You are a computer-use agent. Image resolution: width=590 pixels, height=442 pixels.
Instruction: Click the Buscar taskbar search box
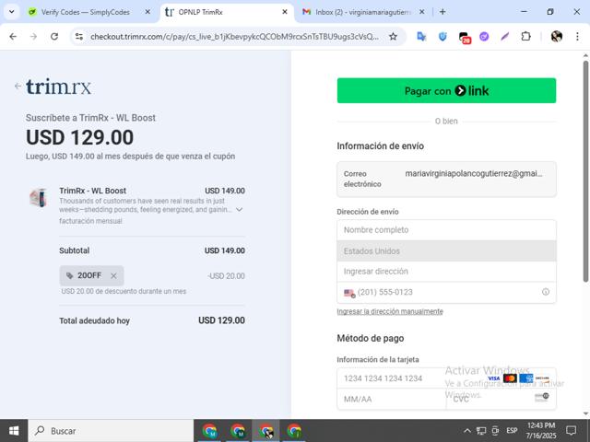pos(111,431)
